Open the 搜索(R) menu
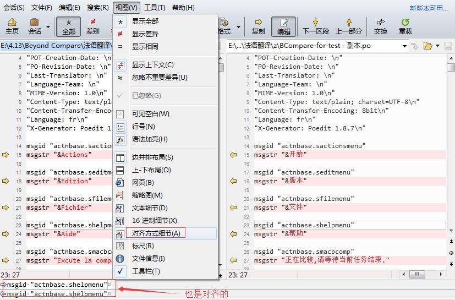 [97, 8]
